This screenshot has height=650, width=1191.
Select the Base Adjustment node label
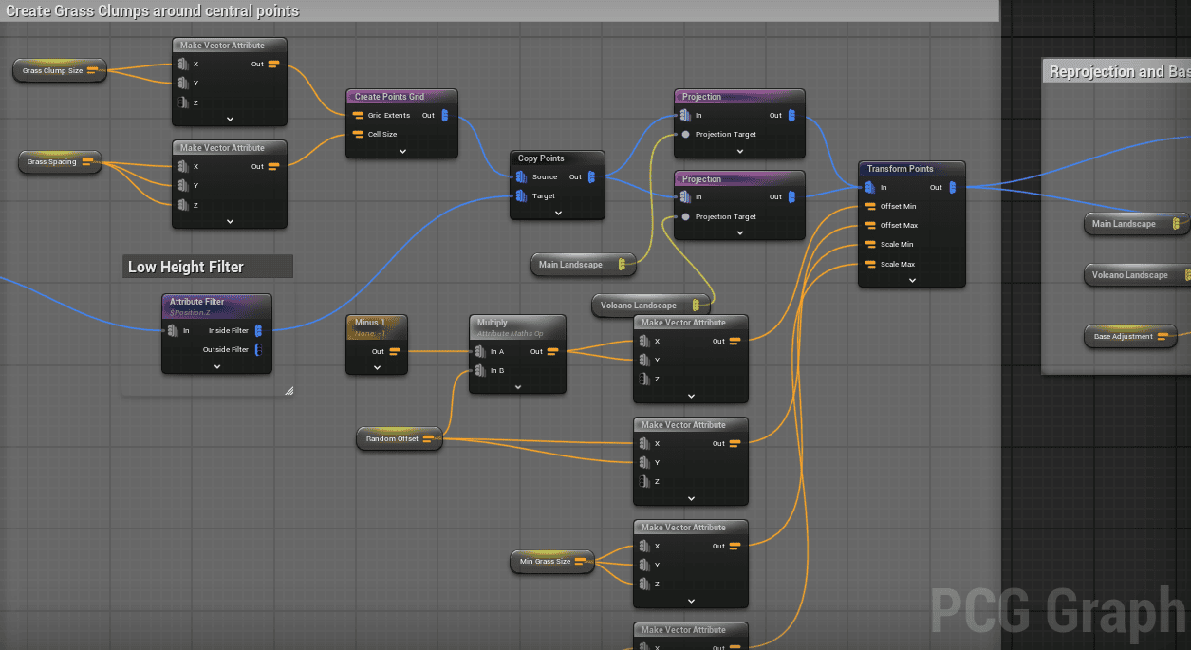(1123, 337)
